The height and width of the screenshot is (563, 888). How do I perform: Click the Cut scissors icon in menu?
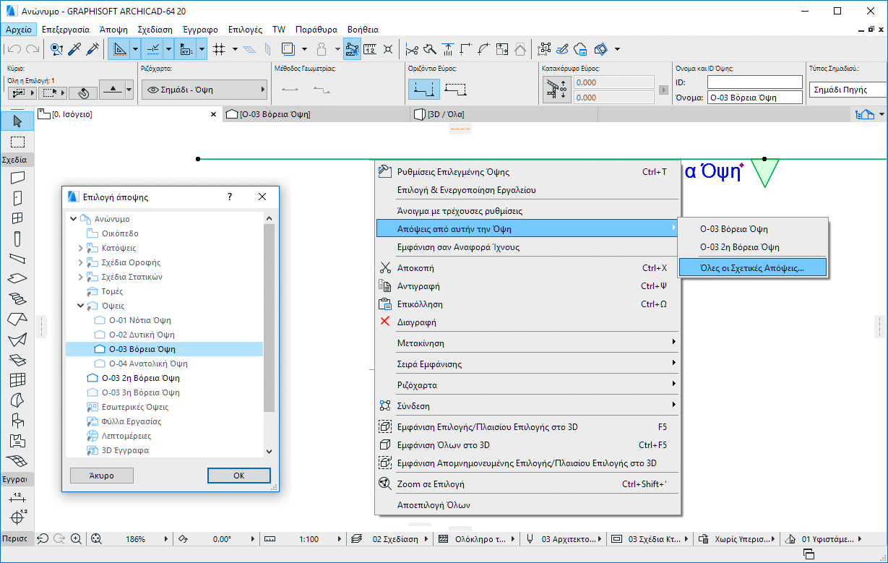[x=385, y=267]
